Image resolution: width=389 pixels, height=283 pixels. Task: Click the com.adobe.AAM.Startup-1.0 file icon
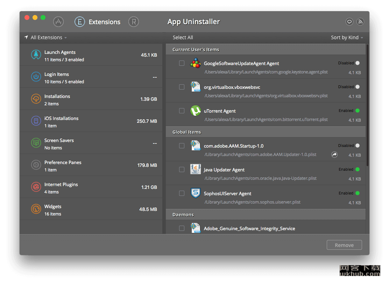coord(196,146)
